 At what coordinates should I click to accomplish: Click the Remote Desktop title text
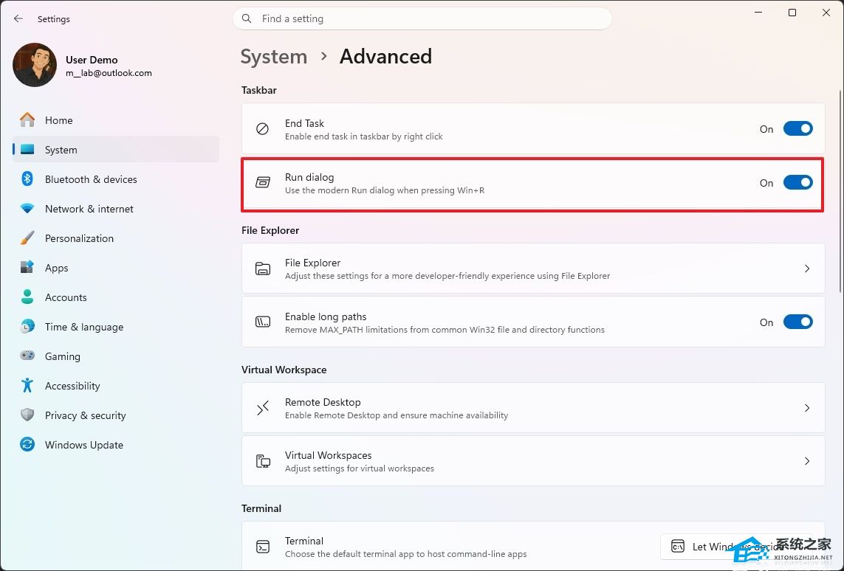(x=323, y=402)
